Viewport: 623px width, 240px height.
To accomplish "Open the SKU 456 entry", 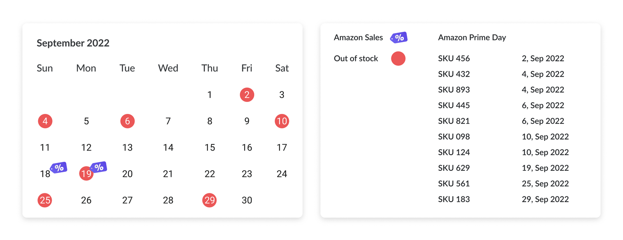I will pyautogui.click(x=454, y=58).
